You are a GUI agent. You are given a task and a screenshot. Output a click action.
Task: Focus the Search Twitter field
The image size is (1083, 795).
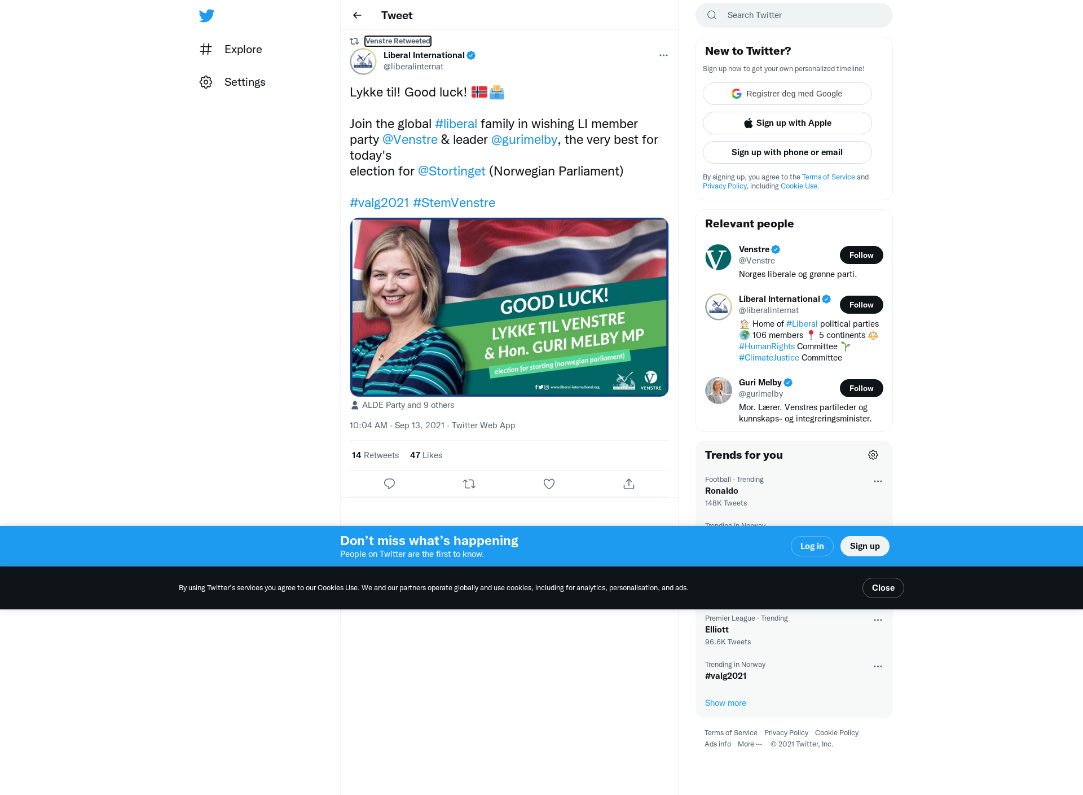point(794,15)
